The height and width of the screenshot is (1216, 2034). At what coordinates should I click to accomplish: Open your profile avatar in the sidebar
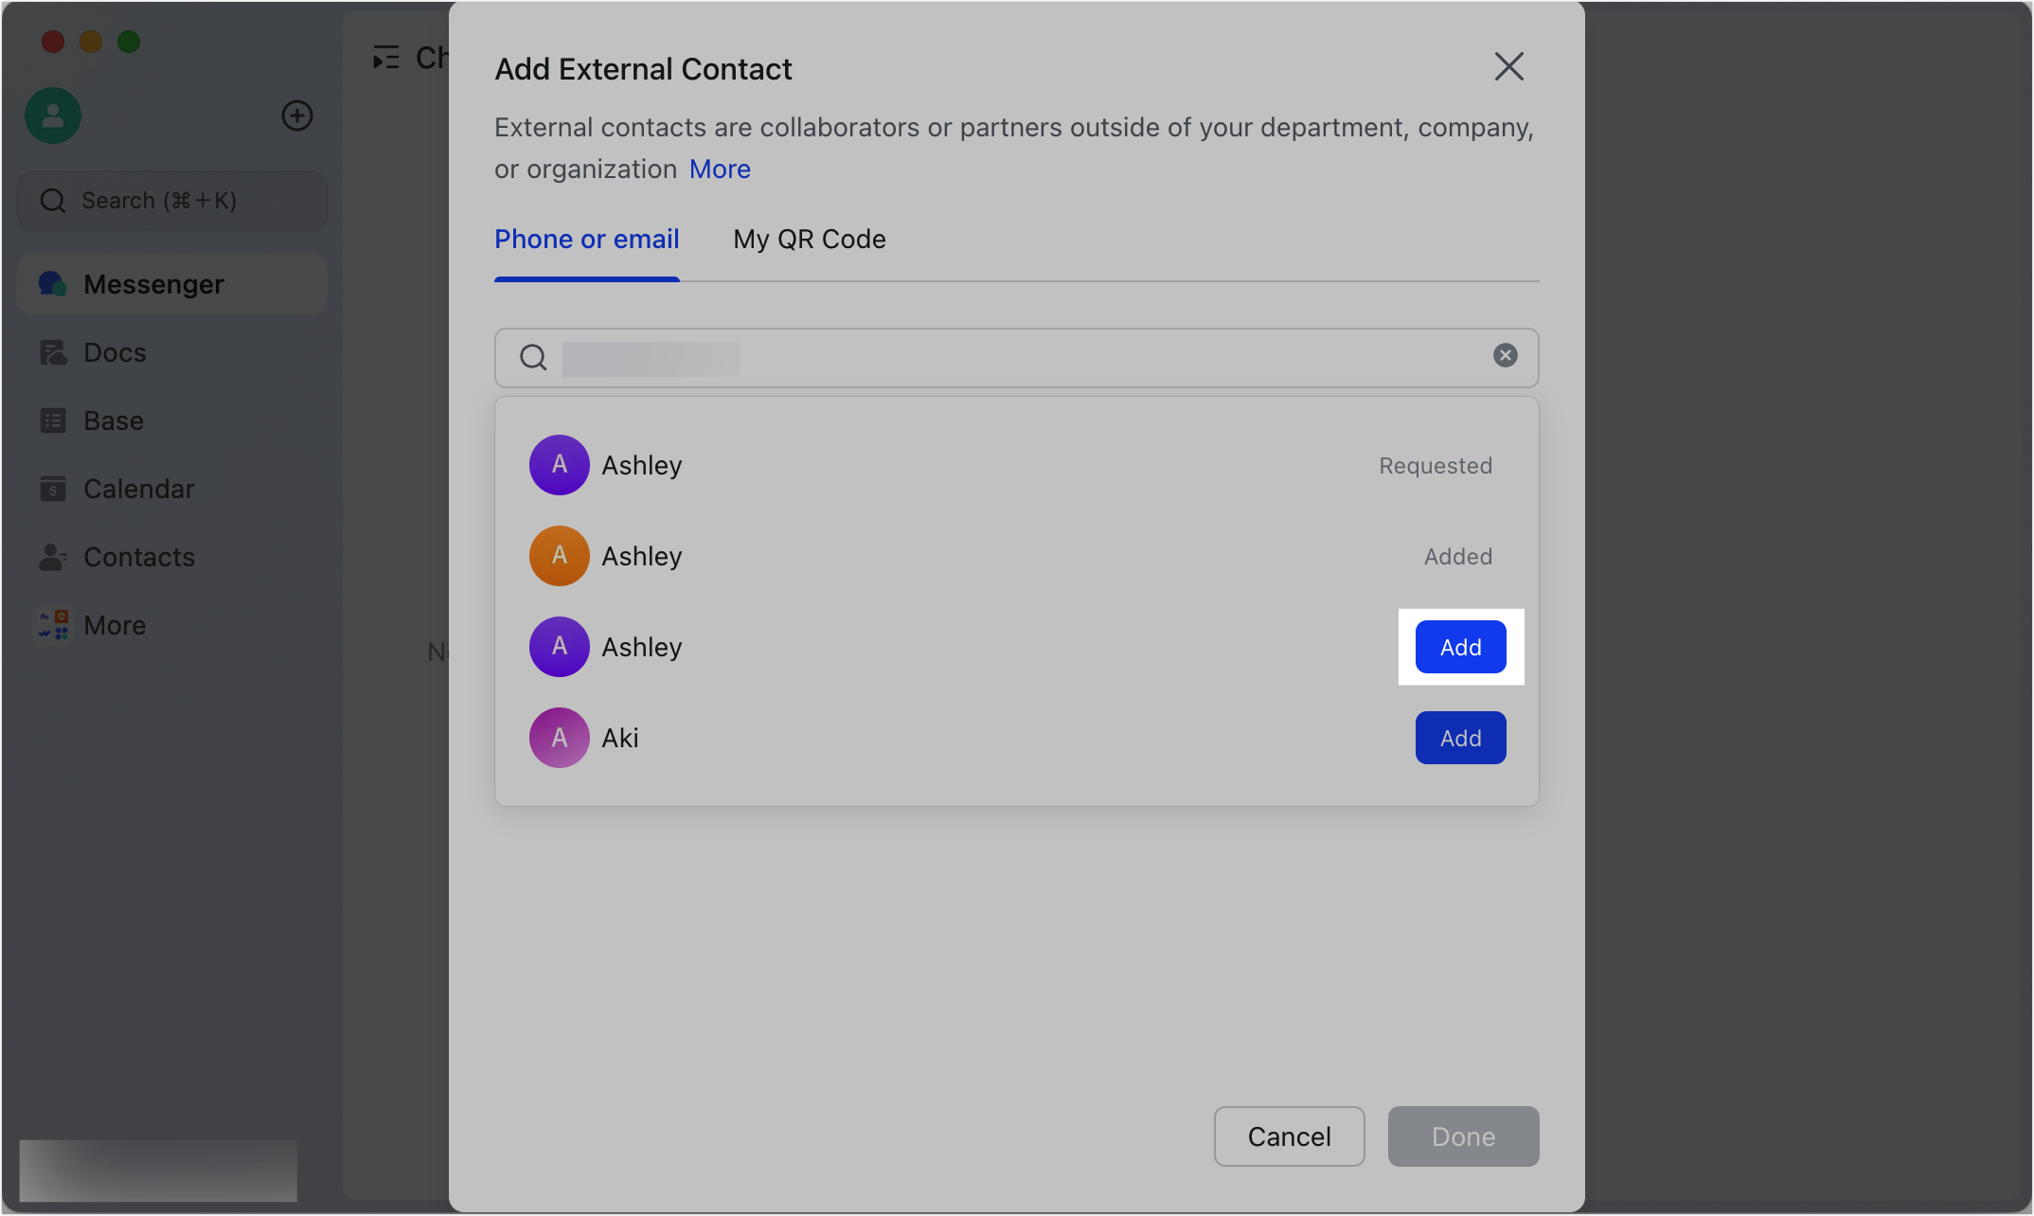[52, 115]
